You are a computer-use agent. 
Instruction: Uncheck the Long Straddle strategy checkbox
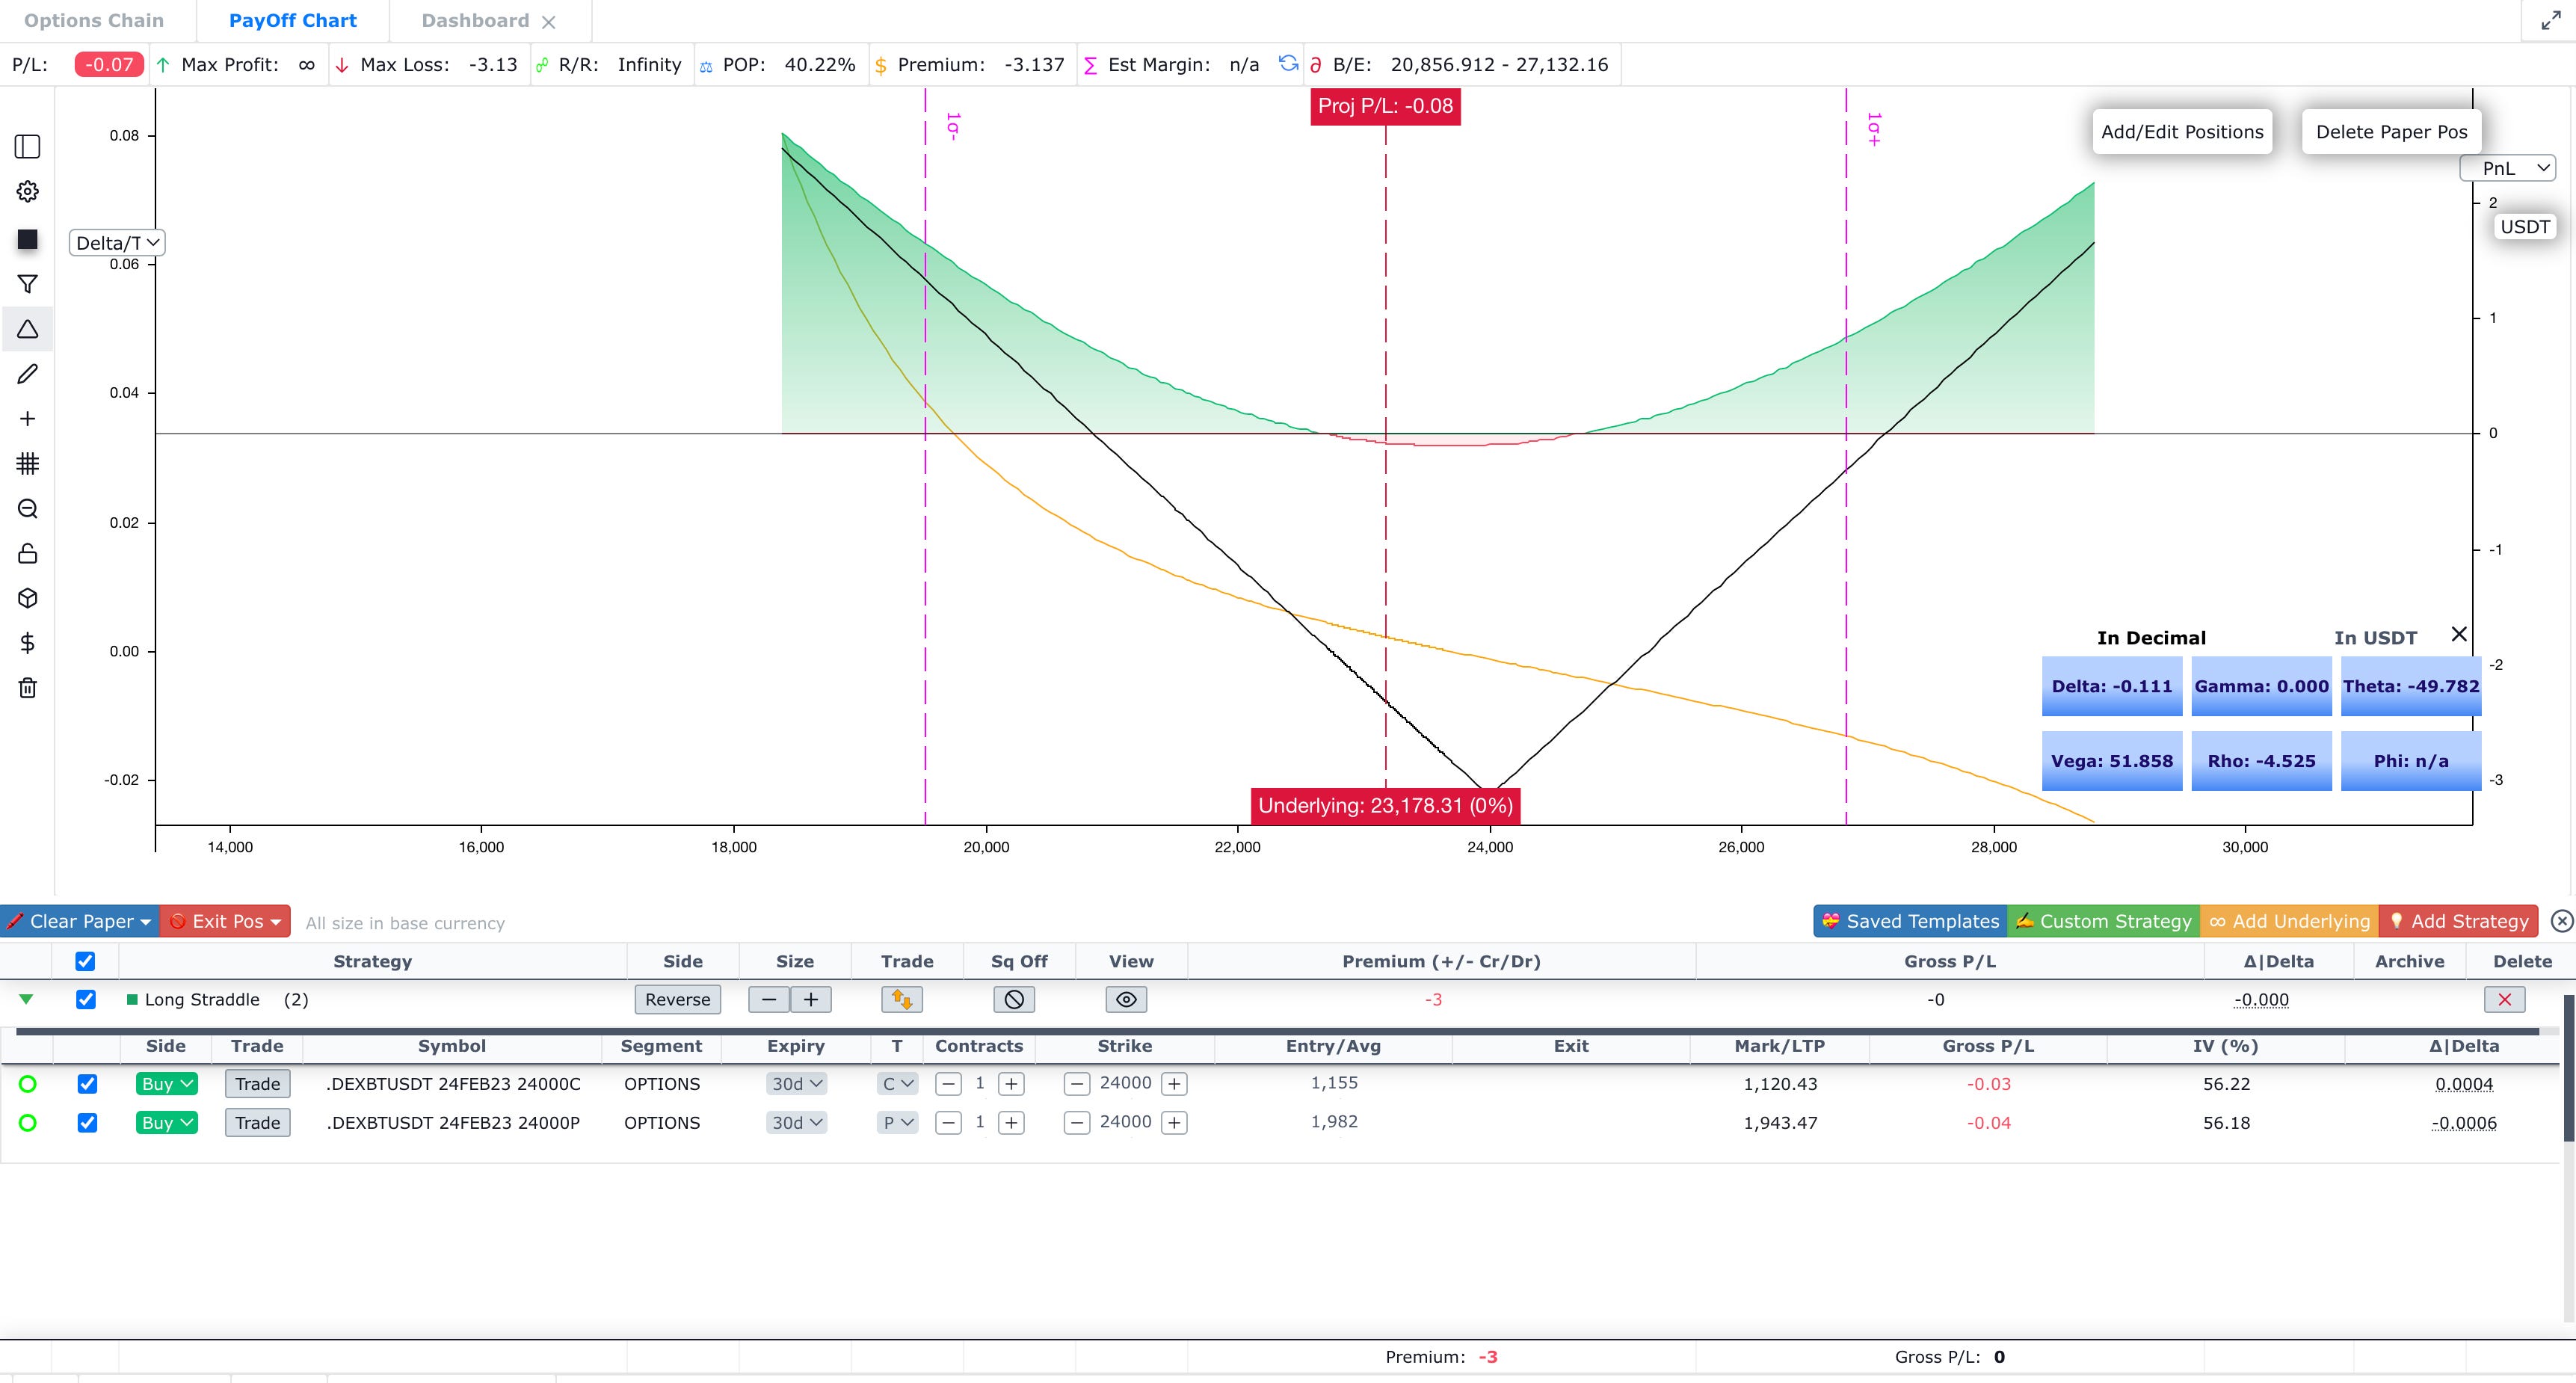pyautogui.click(x=86, y=999)
